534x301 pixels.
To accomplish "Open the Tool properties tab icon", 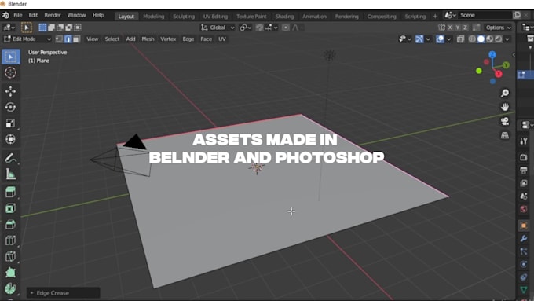I will (524, 141).
